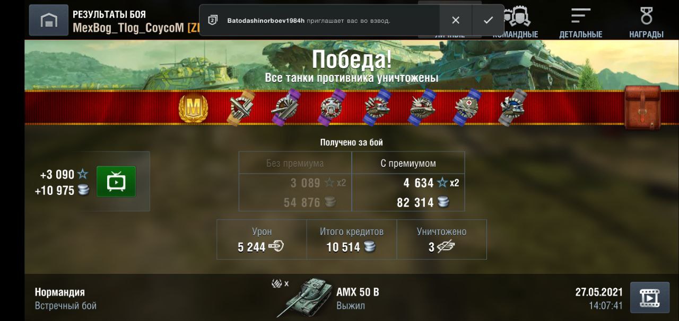Select the first medal after Mastery badge
Screen dimensions: 679x321
[241, 108]
